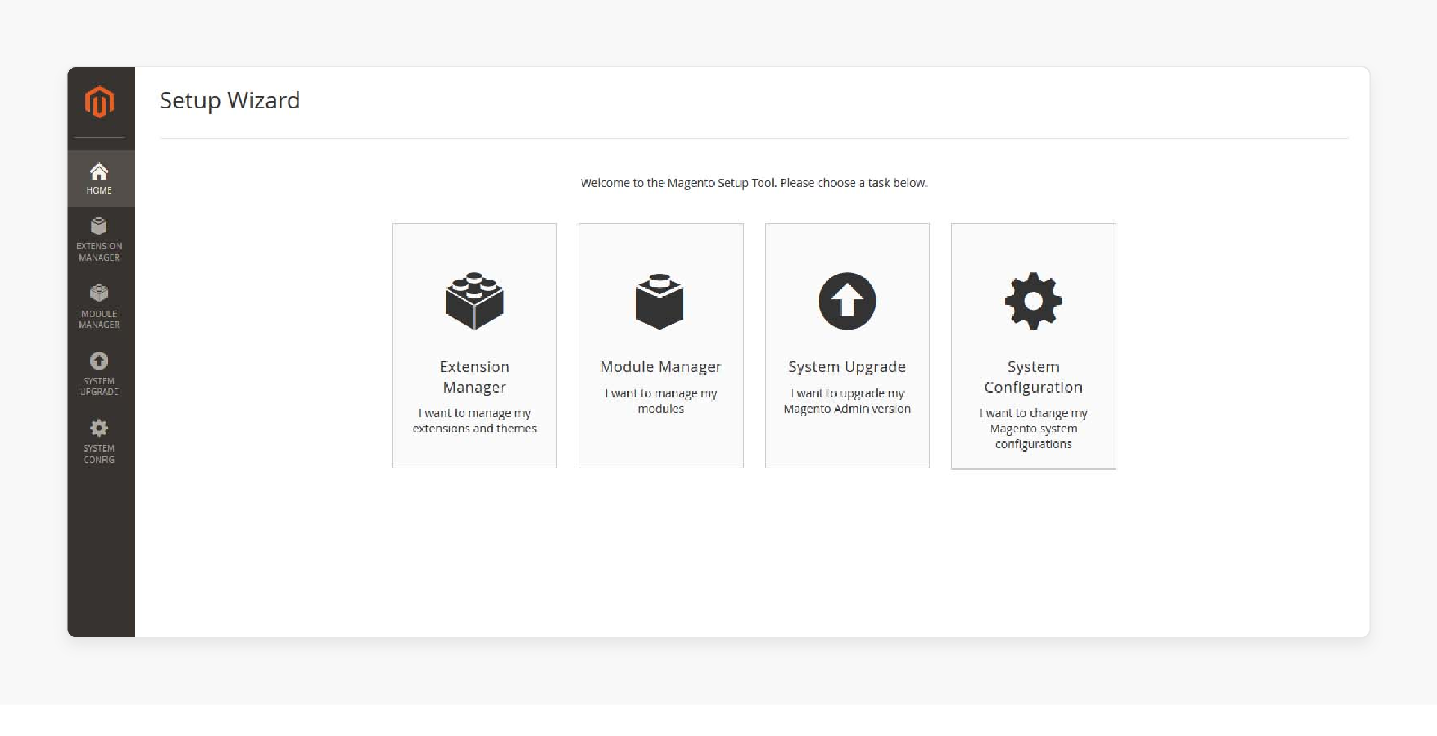Click 'I want to upgrade my Magento Admin version'
This screenshot has width=1437, height=736.
coord(847,401)
